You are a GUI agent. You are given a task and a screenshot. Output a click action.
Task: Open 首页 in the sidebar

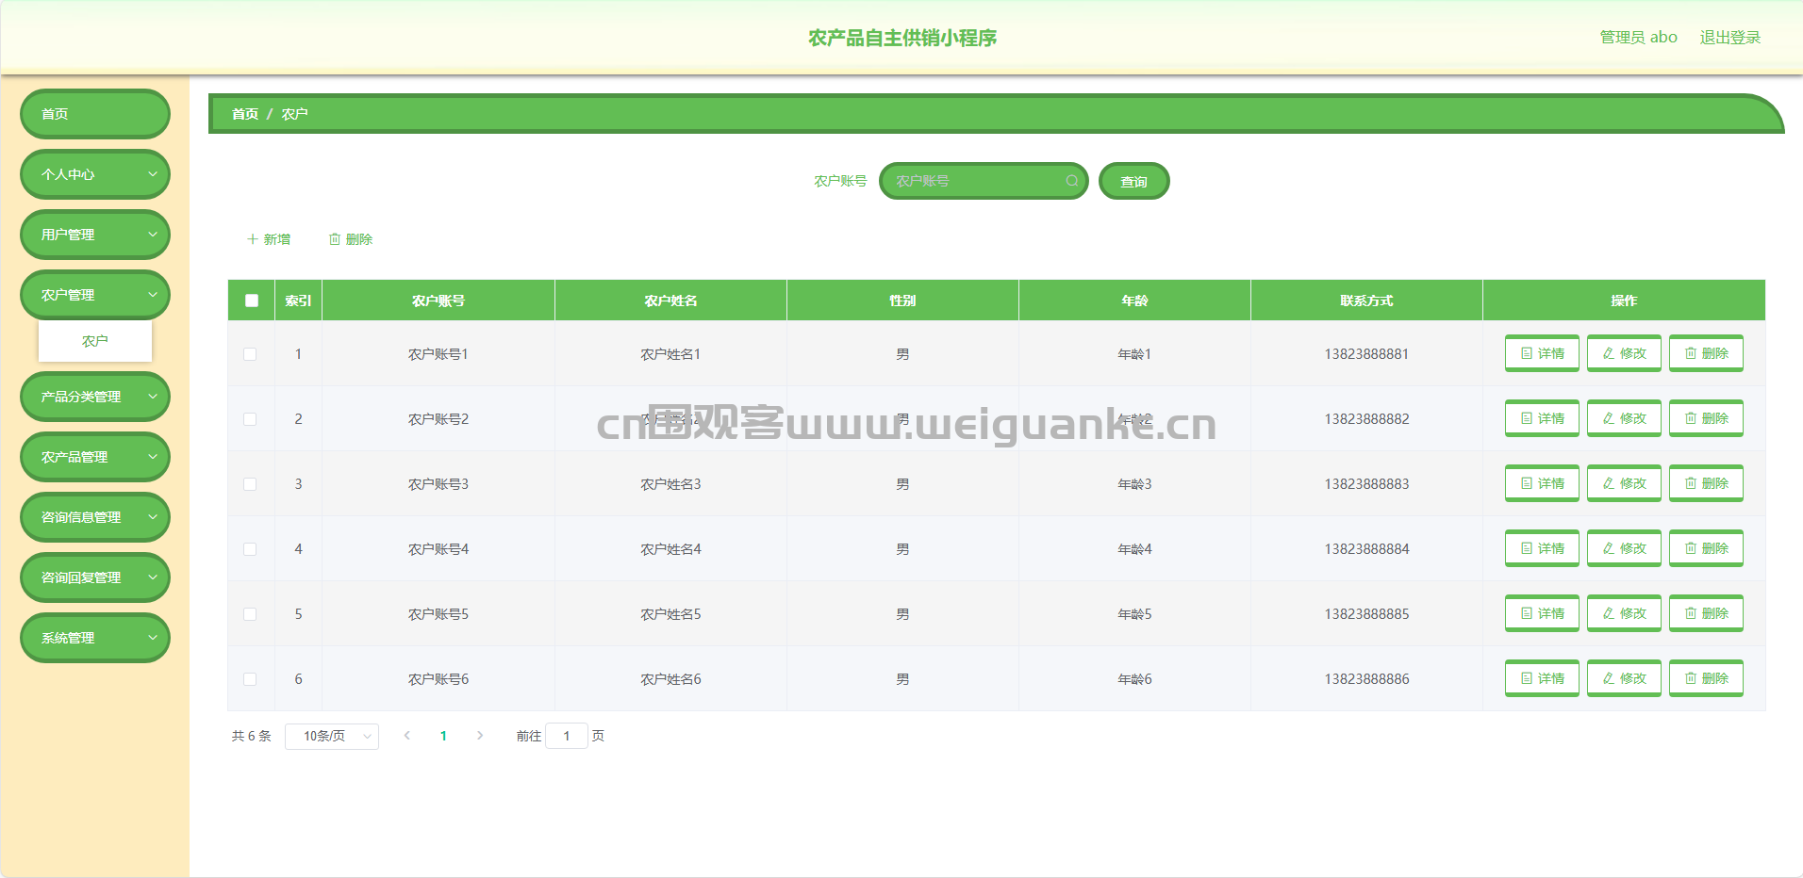[x=95, y=114]
